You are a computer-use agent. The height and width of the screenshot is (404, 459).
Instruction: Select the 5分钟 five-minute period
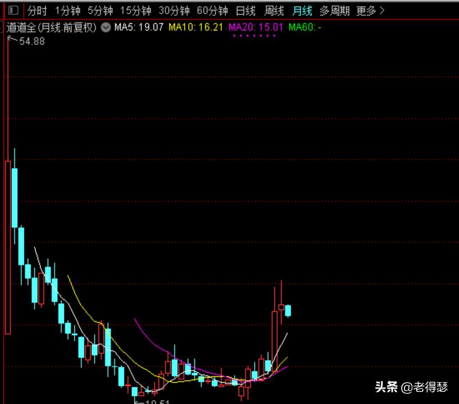99,9
